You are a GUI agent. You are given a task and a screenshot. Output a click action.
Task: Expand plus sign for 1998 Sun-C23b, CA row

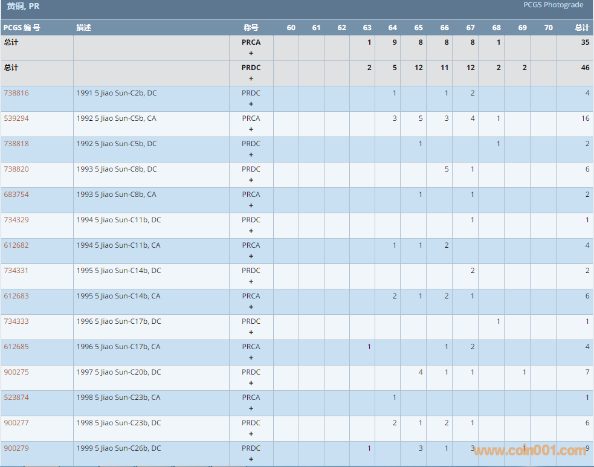pos(251,408)
